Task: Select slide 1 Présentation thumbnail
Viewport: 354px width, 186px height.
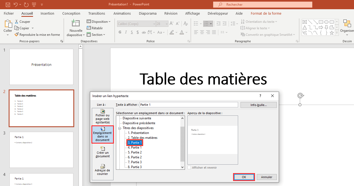Action: (x=41, y=67)
